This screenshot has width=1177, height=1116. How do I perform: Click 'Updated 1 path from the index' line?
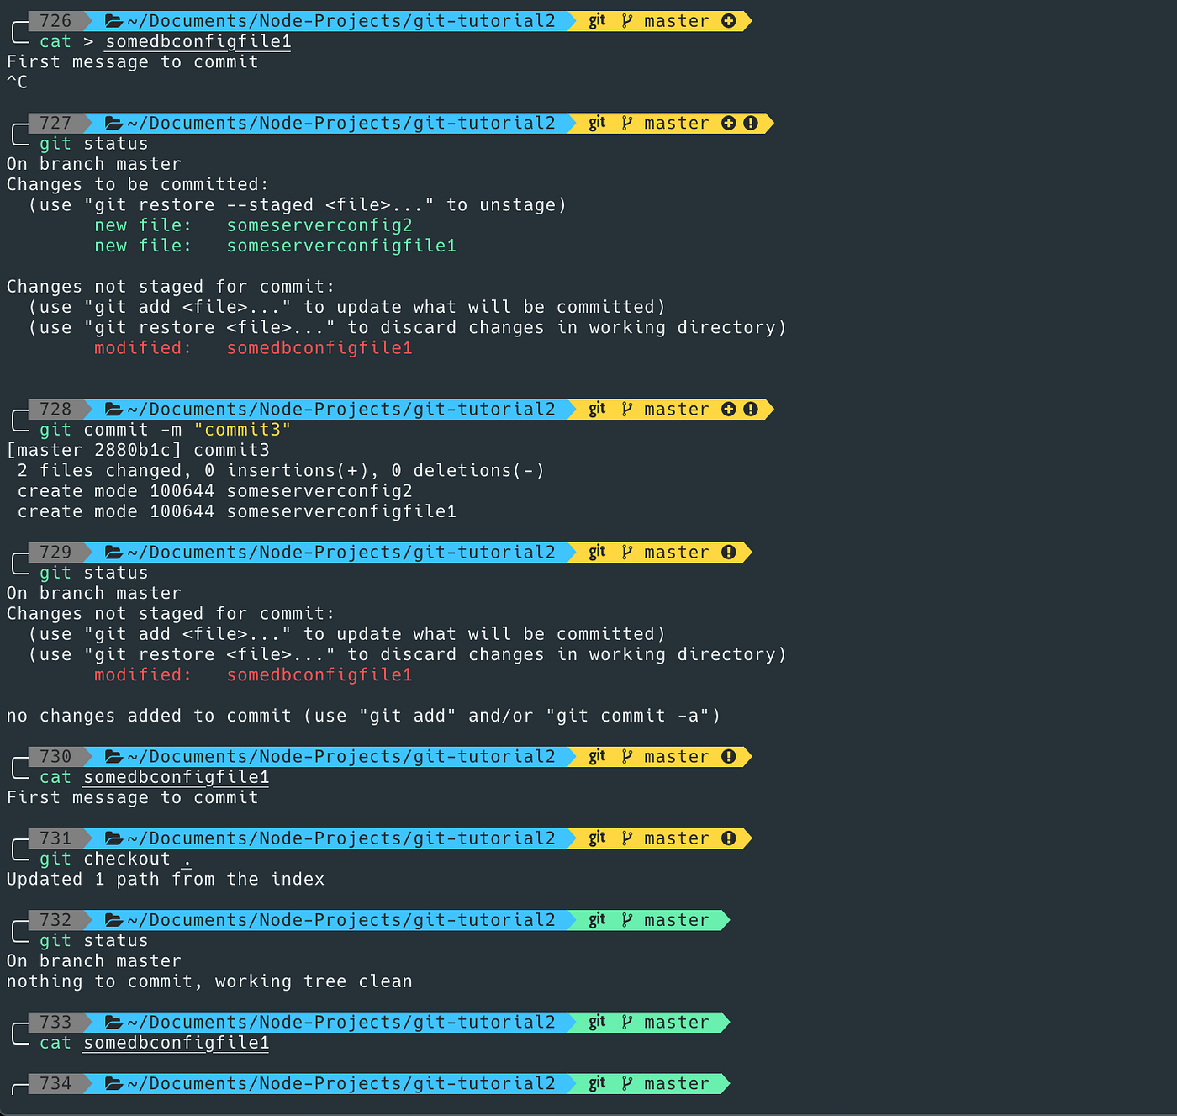tap(166, 880)
